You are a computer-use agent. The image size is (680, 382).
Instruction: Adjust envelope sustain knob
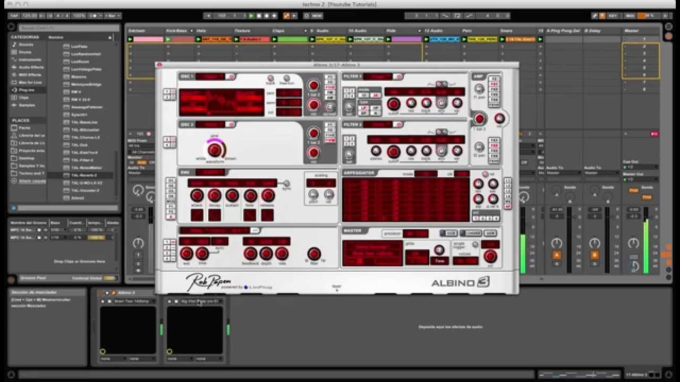click(x=232, y=196)
